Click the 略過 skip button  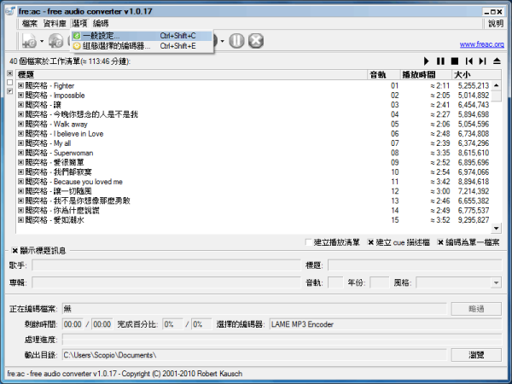(476, 309)
